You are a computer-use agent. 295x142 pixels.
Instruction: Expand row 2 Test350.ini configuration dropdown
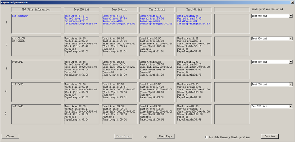[x=291, y=38]
